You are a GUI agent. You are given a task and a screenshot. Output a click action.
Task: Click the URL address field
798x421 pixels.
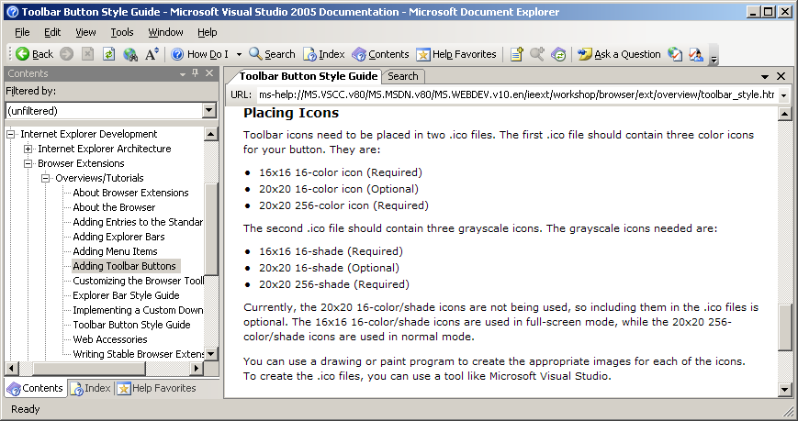click(514, 94)
